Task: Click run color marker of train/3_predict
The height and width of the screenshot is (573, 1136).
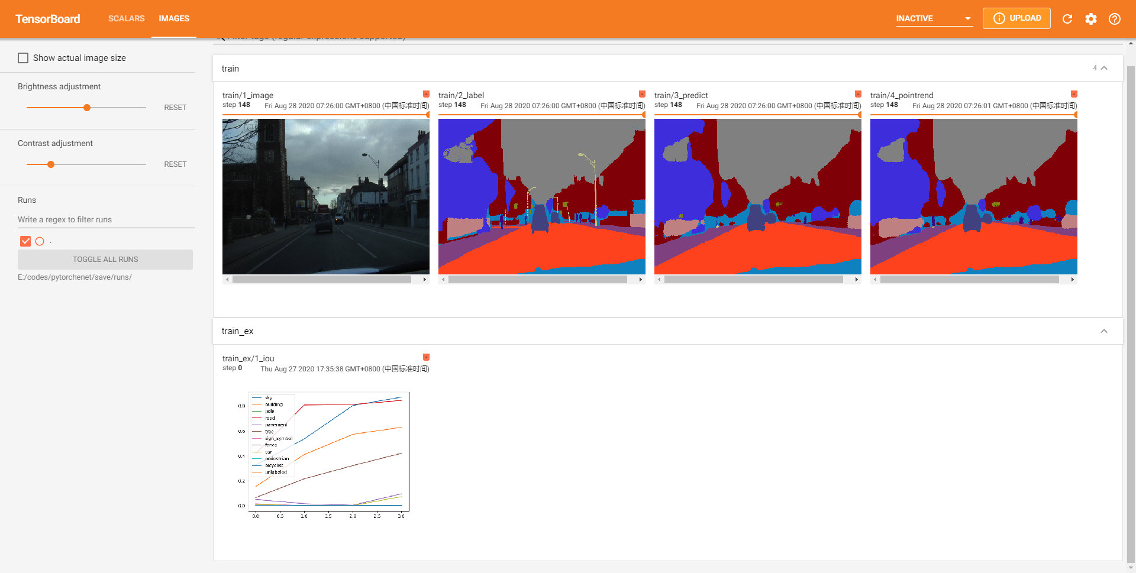Action: pos(858,94)
